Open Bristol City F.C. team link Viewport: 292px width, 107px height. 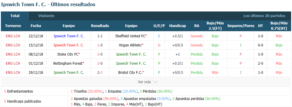pos(130,73)
